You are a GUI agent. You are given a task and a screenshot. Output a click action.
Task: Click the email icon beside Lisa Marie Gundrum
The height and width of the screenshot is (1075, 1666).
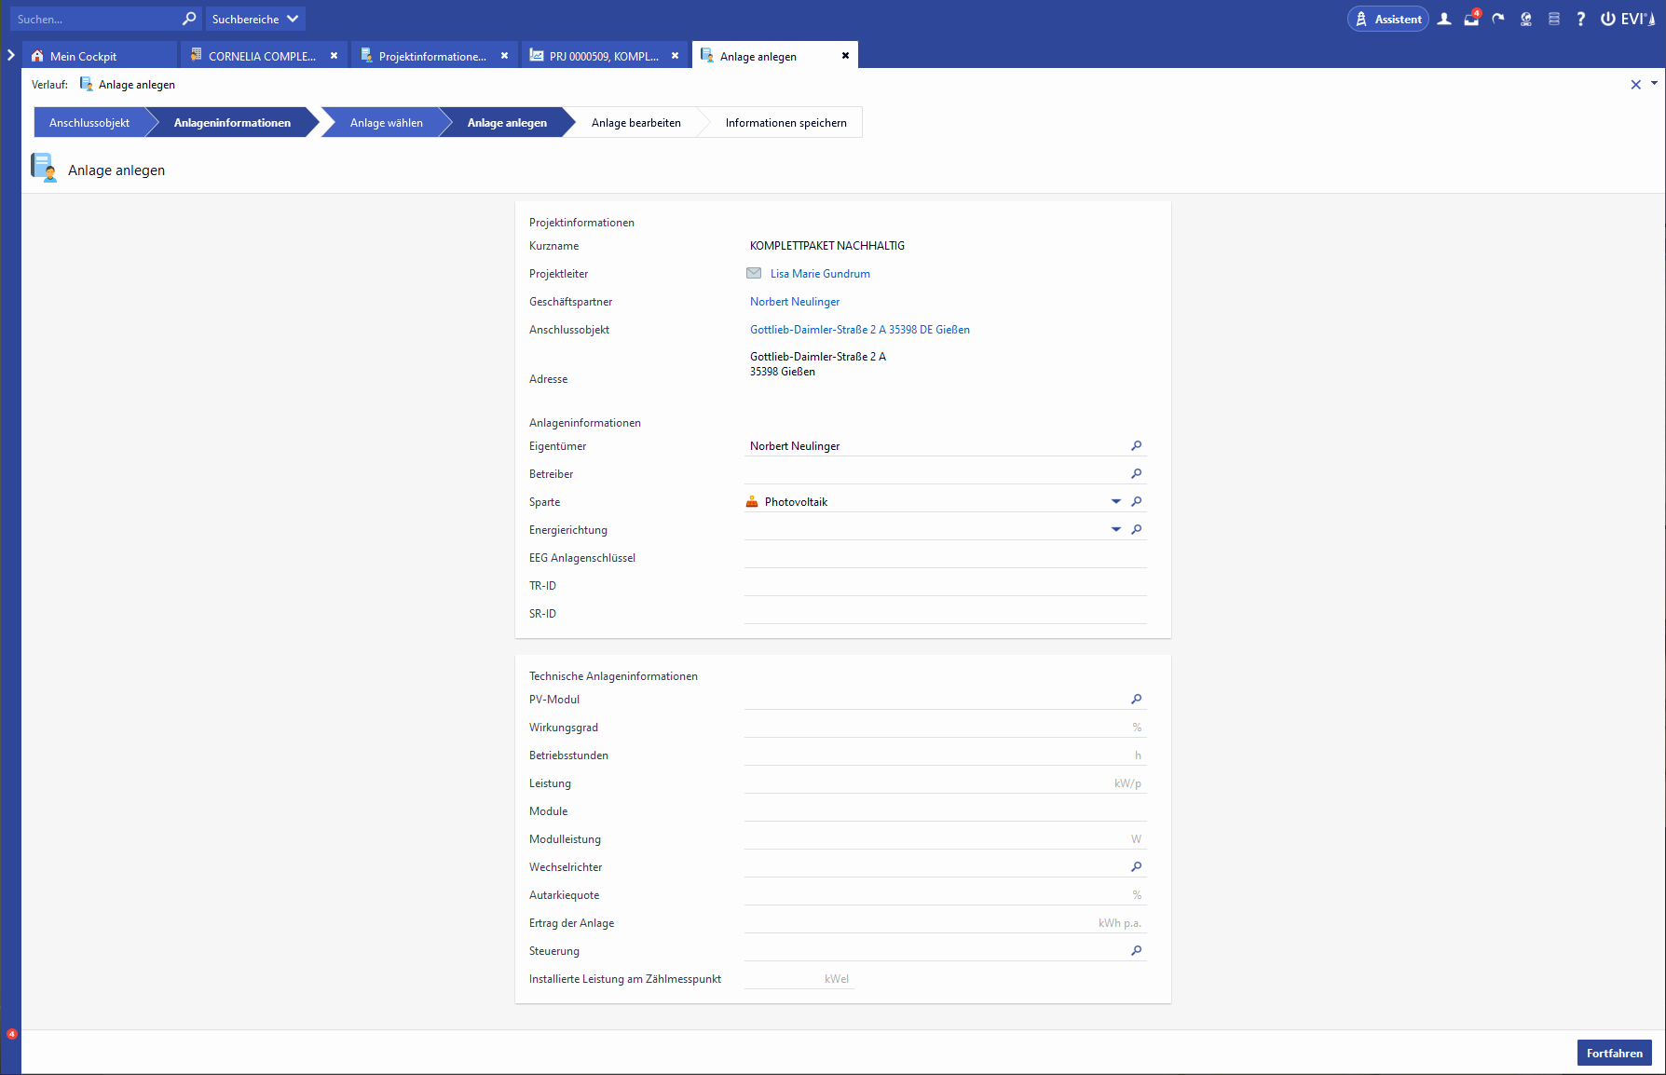tap(754, 274)
